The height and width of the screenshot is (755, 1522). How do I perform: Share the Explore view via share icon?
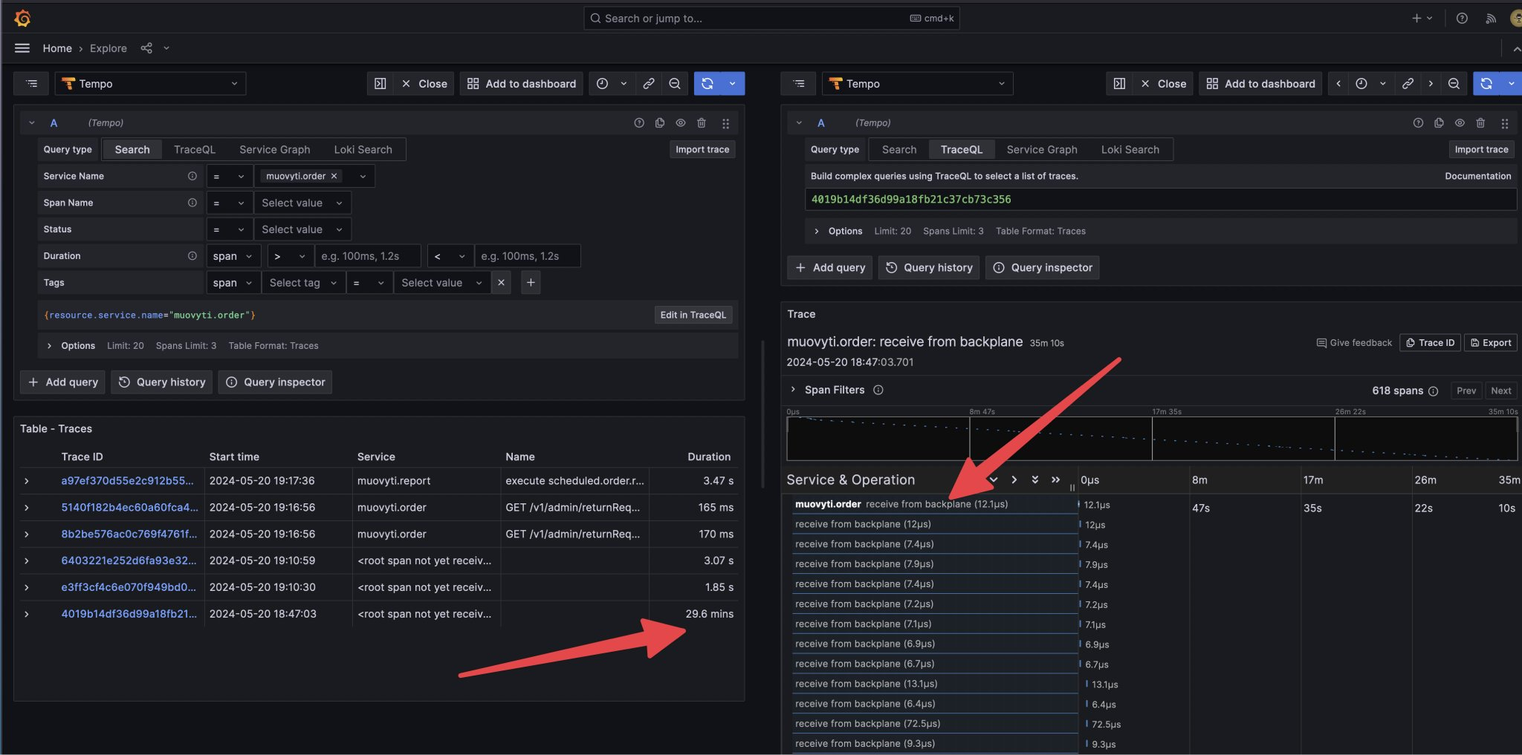[x=146, y=48]
